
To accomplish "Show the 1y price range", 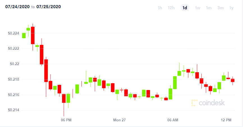I will click(x=231, y=8).
